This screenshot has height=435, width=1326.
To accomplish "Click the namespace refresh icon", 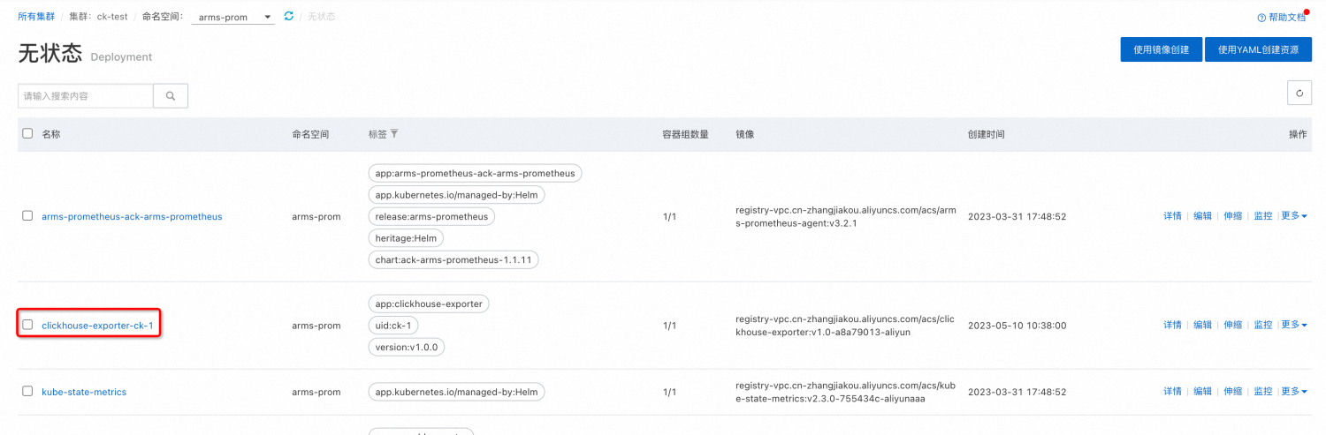I will [x=288, y=16].
